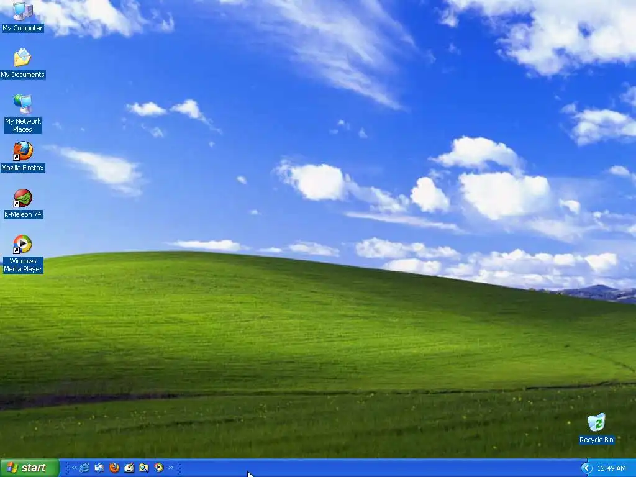This screenshot has width=636, height=477.
Task: Open the folder search Quick Launch icon
Action: (x=143, y=468)
